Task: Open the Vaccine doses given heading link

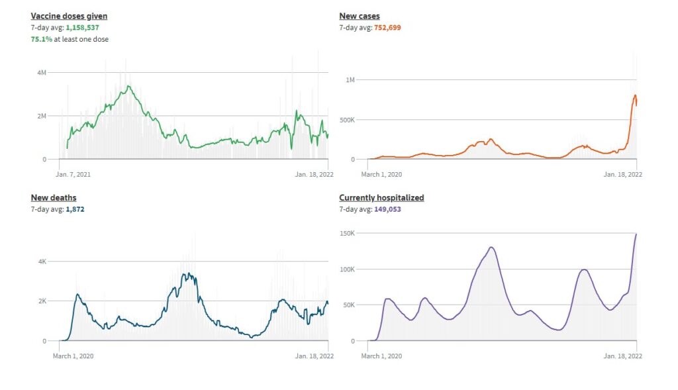Action: pyautogui.click(x=69, y=16)
